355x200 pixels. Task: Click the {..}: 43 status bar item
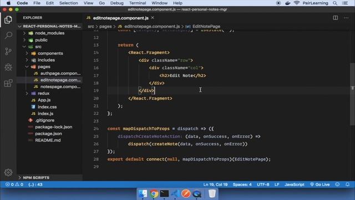(35, 184)
